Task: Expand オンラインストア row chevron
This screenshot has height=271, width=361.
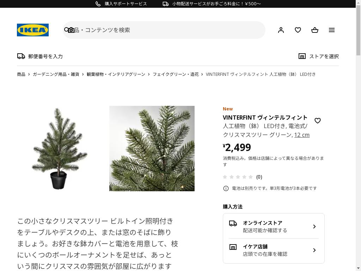Action: click(x=314, y=227)
